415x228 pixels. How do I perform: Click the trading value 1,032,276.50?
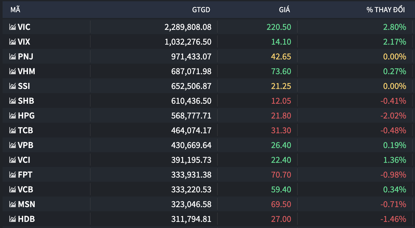click(x=188, y=42)
